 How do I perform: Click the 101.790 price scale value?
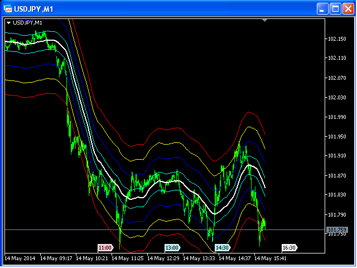tap(337, 215)
